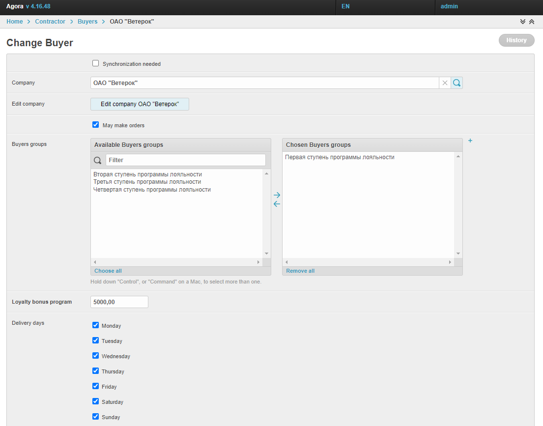Click the company search magnifier icon
The height and width of the screenshot is (426, 543).
[x=457, y=83]
